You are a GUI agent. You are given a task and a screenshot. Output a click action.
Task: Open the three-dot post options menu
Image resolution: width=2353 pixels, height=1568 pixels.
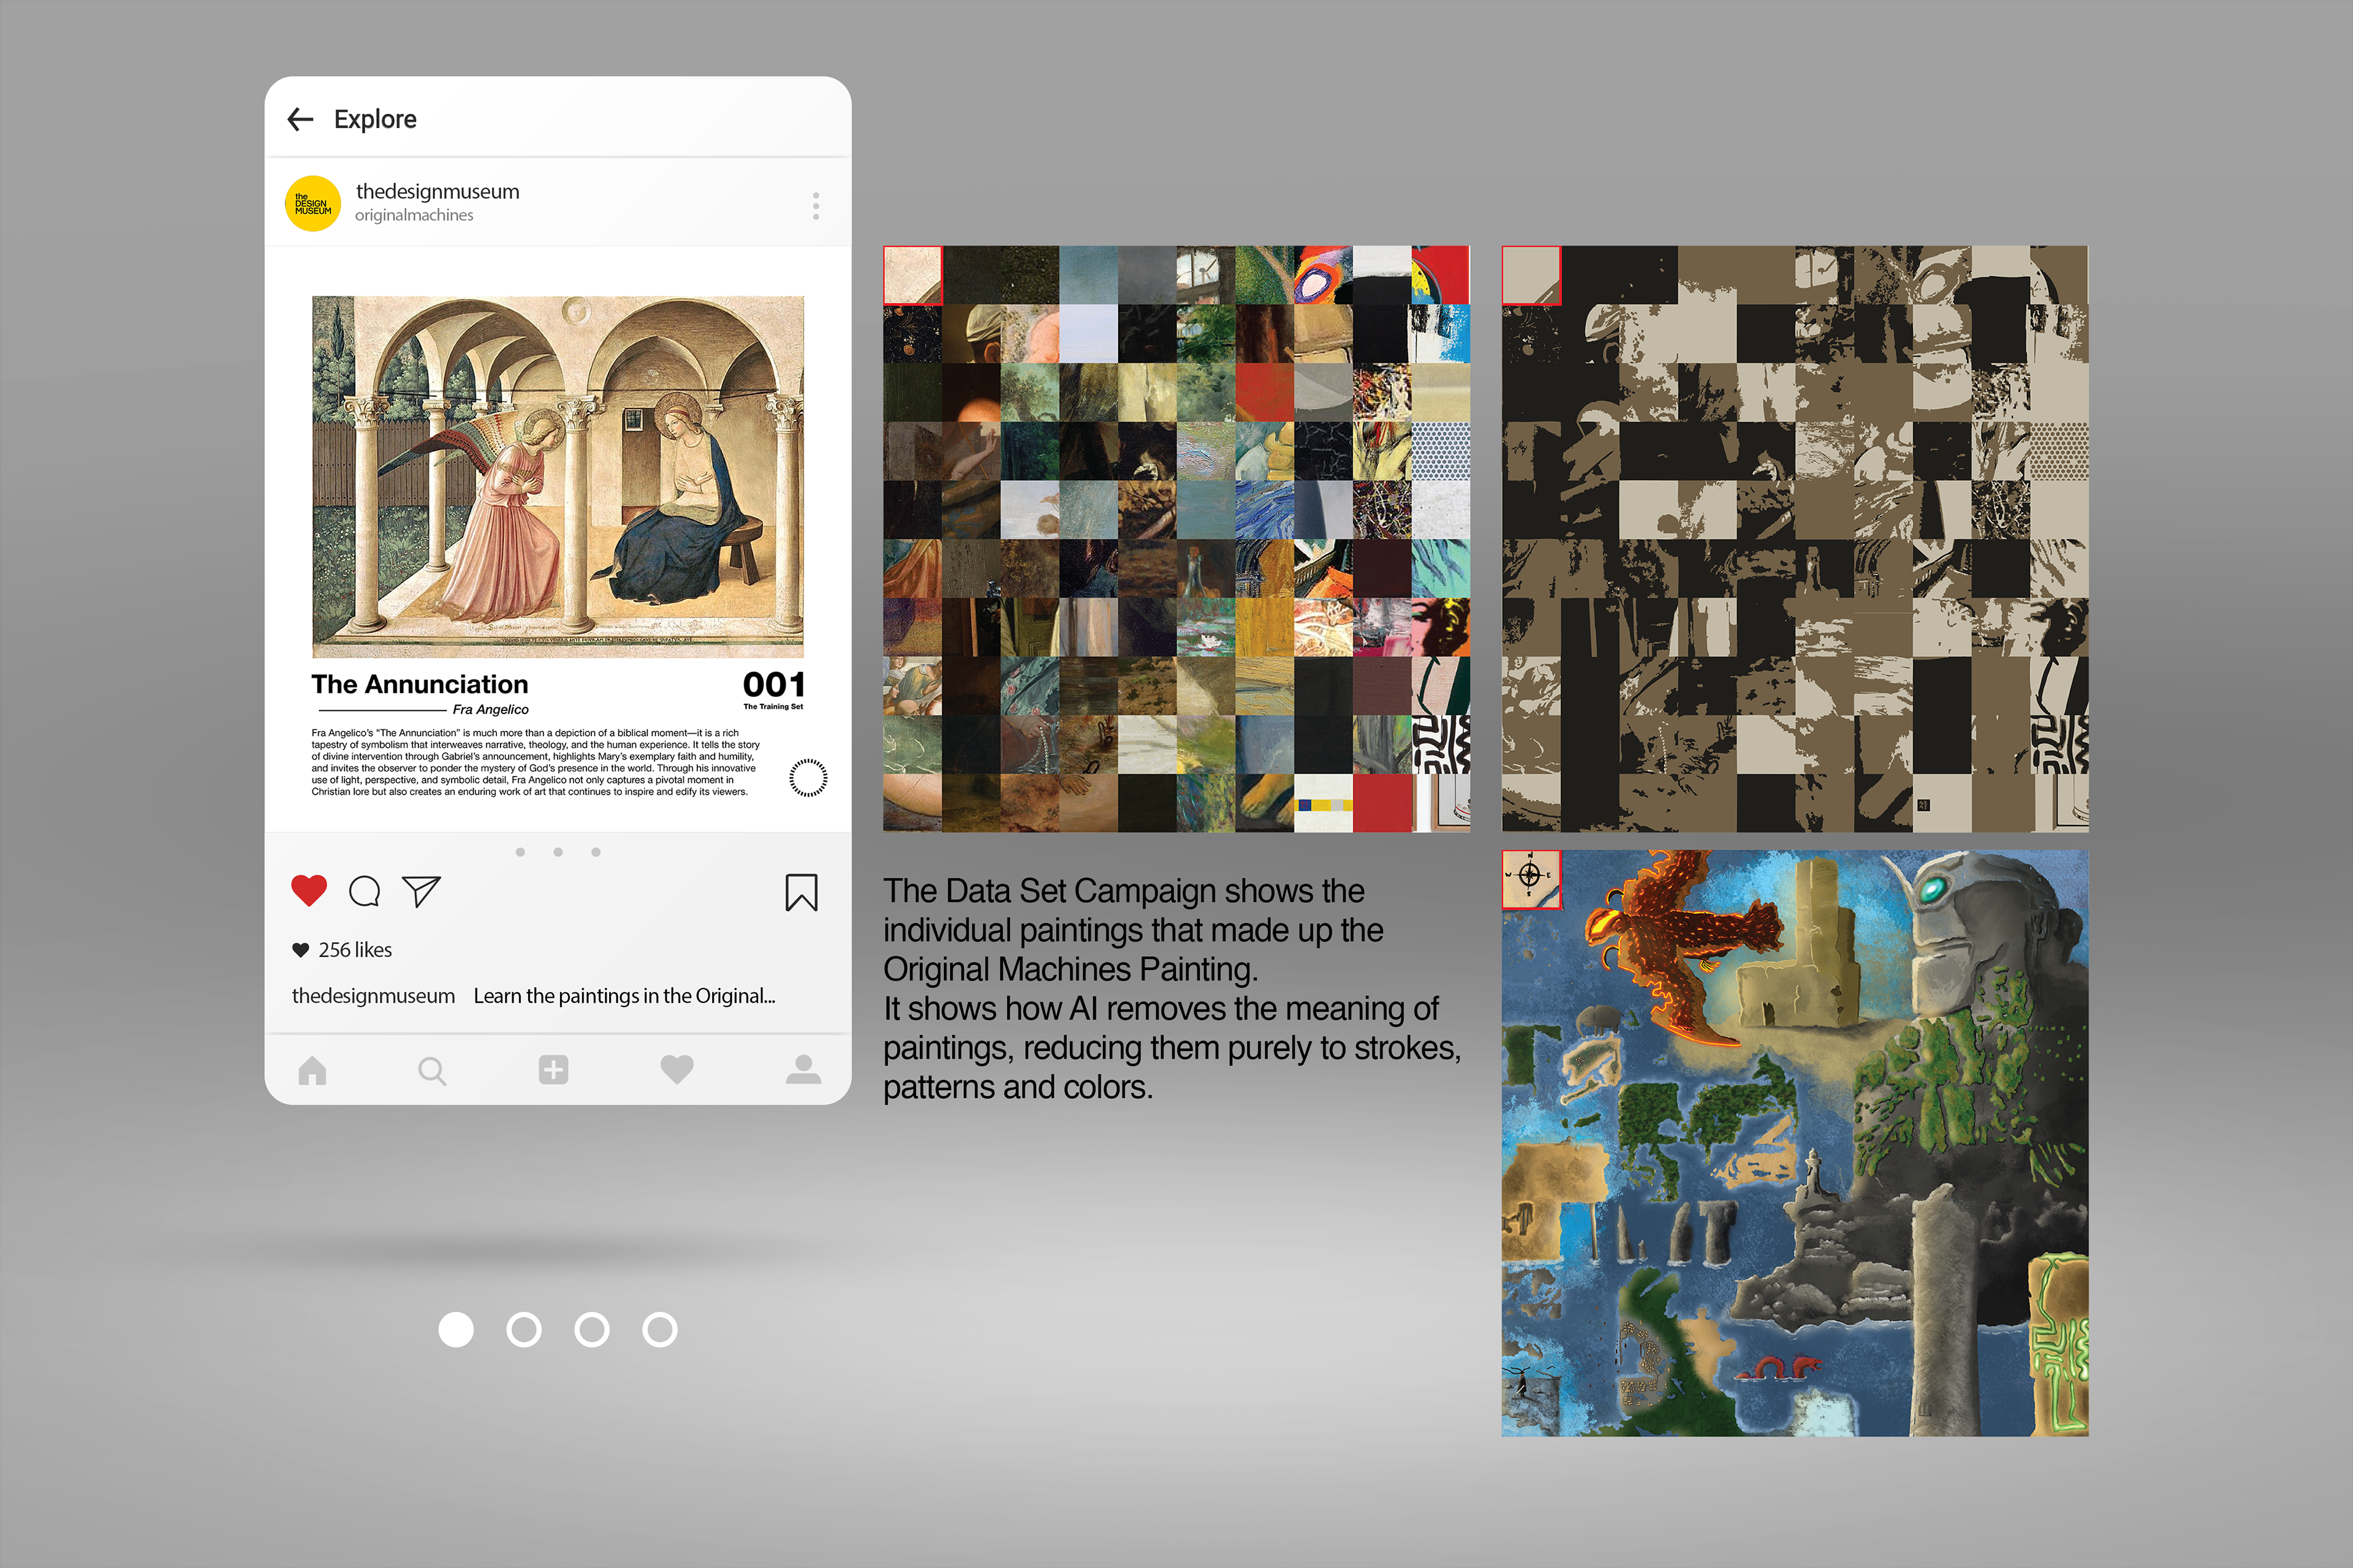click(816, 206)
